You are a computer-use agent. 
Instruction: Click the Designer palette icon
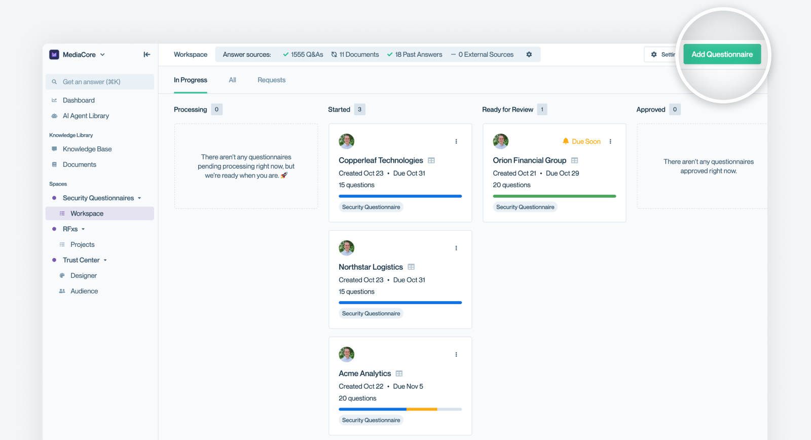pos(62,276)
